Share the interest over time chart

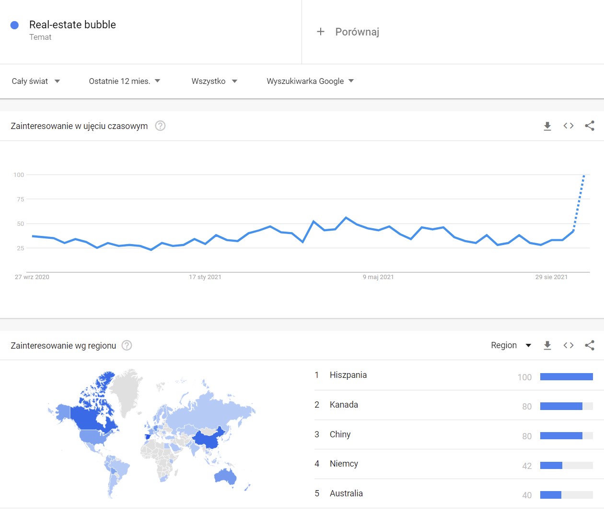pyautogui.click(x=590, y=126)
